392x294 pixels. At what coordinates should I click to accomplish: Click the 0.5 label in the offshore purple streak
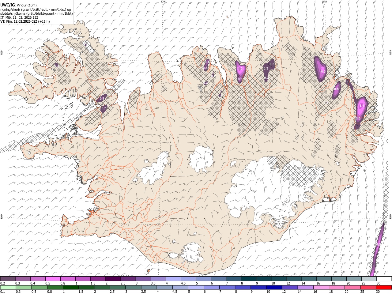click(379, 244)
